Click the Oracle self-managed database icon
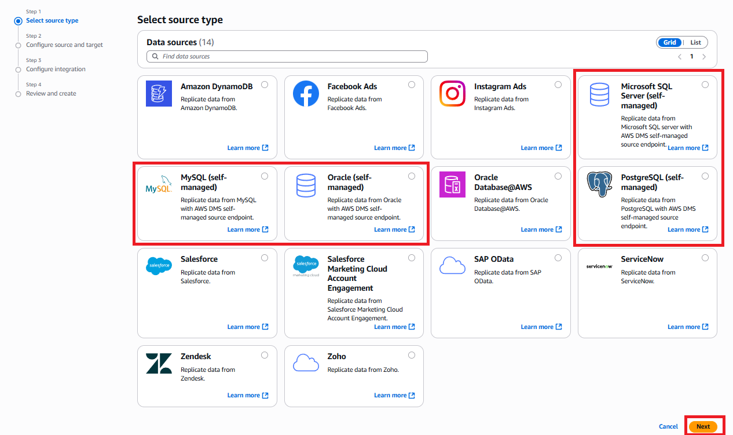The width and height of the screenshot is (733, 435). [306, 185]
